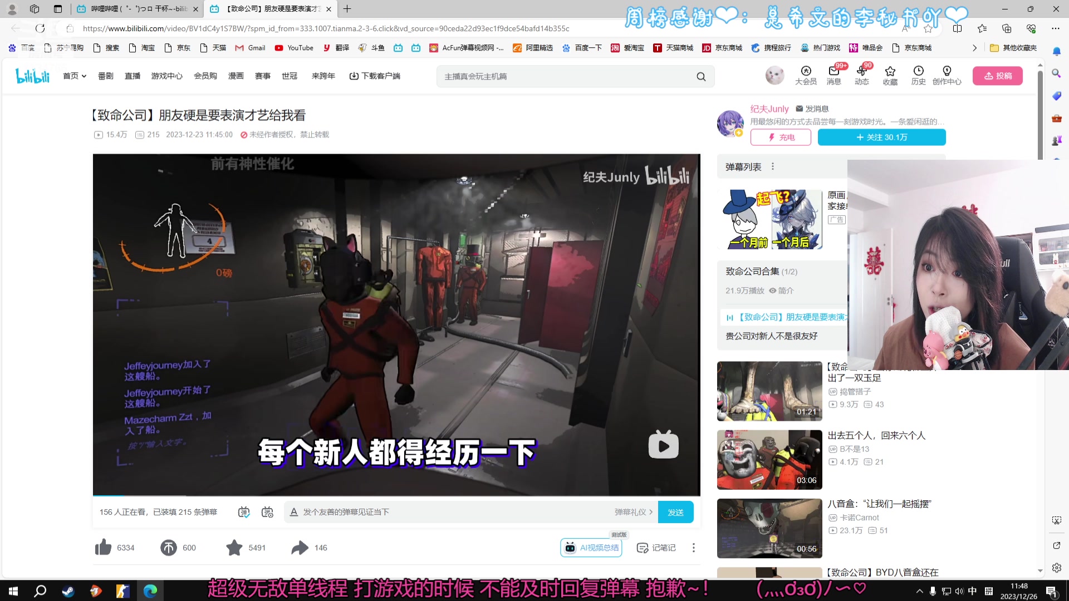Open the 番剧 navigation item

pos(105,76)
